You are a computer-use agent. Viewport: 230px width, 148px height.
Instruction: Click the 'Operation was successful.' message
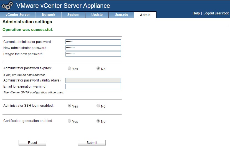click(x=28, y=30)
